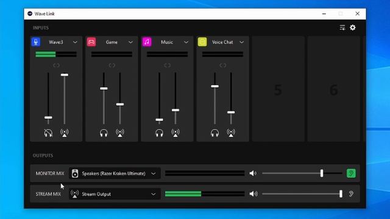Click Game stream volume fader handle

120,104
